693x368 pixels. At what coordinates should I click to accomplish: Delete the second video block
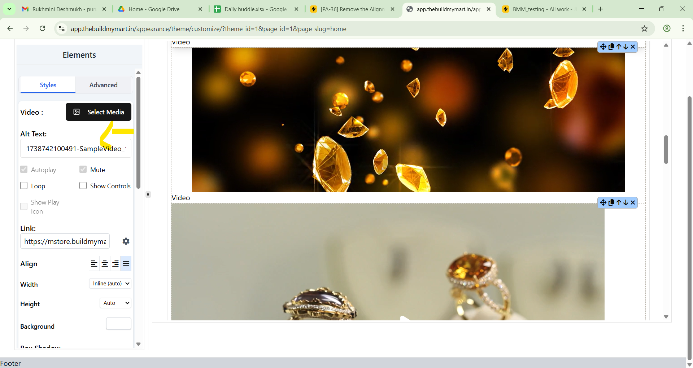point(633,202)
